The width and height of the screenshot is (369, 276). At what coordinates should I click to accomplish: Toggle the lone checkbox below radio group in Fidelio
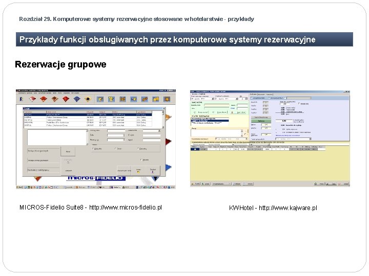pyautogui.click(x=141, y=160)
